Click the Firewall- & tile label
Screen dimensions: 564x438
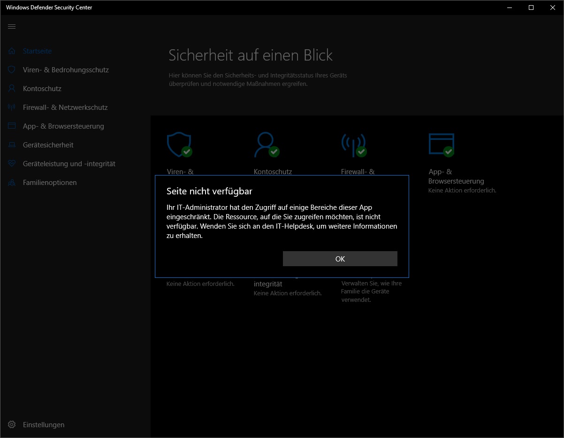358,172
